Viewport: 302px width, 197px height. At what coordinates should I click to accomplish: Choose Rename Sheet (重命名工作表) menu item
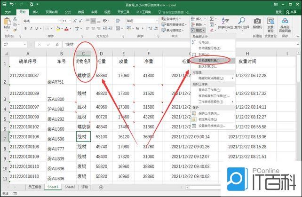click(213, 90)
